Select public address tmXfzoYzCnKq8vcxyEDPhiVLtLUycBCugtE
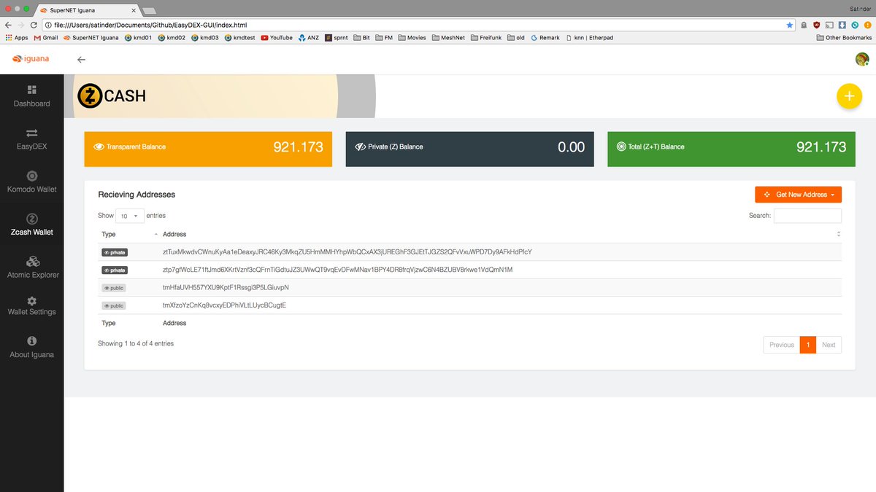The width and height of the screenshot is (876, 492). coord(224,305)
